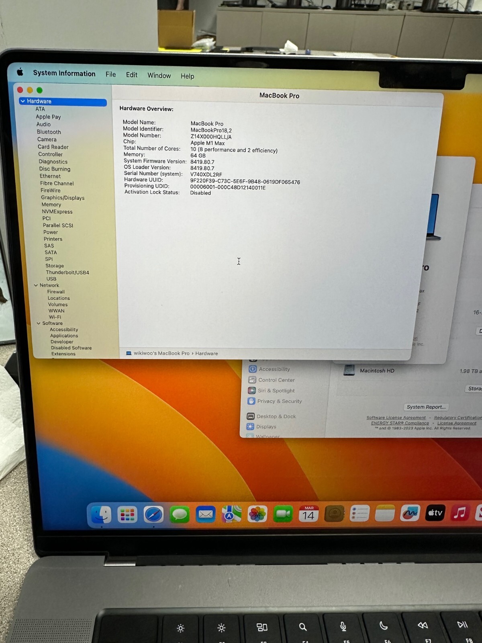482x643 pixels.
Task: Open Finder from the Dock
Action: (x=101, y=514)
